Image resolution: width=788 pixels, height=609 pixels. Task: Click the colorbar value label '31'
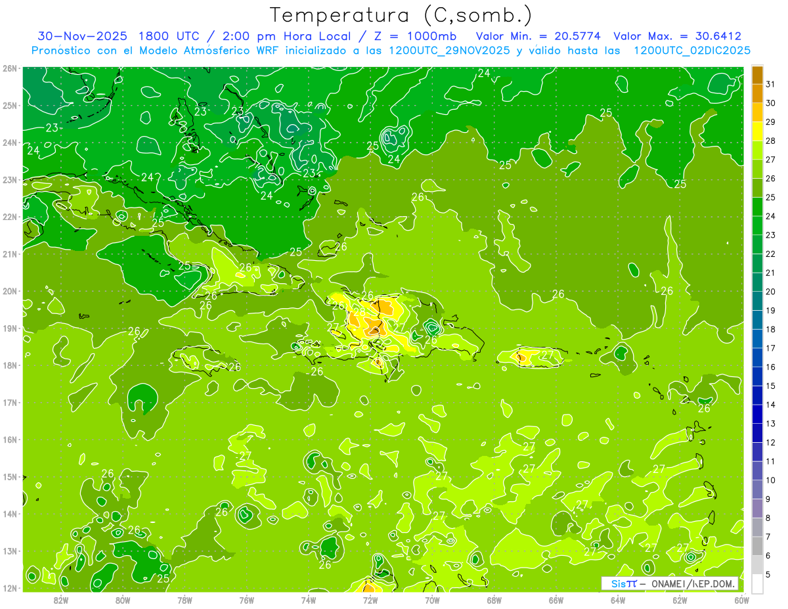(x=770, y=84)
